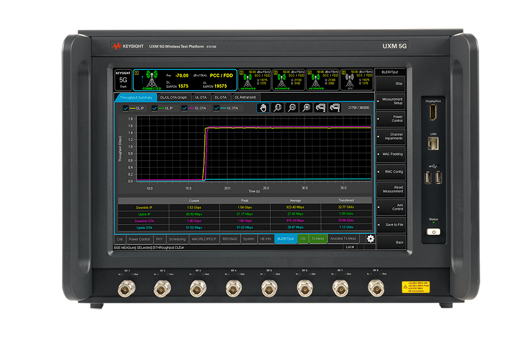Open the Local selector at the bottom right
This screenshot has height=364, width=526.
click(349, 247)
